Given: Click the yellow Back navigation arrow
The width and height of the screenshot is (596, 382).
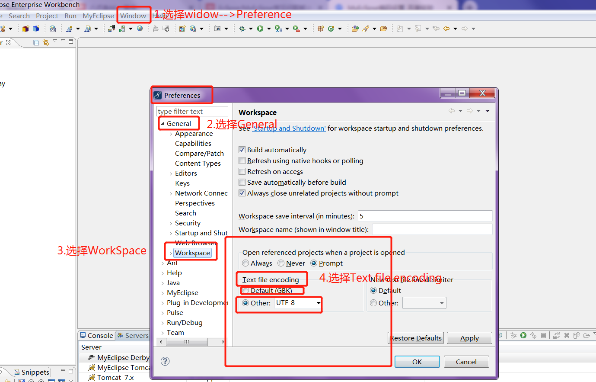Looking at the screenshot, I should point(446,29).
